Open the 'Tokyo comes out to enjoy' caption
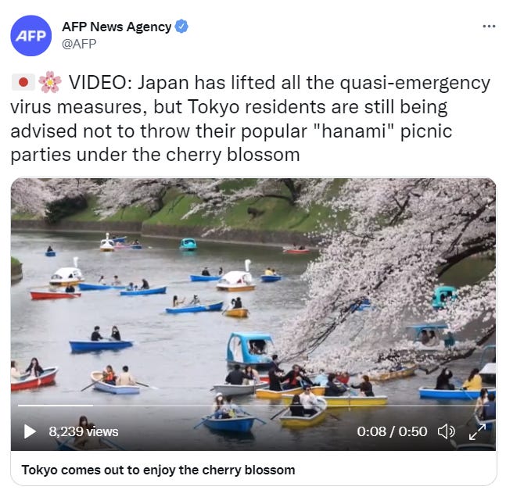Viewport: 506px width, 490px height. 158,470
